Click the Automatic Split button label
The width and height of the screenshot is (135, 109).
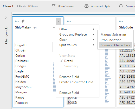click(101, 7)
